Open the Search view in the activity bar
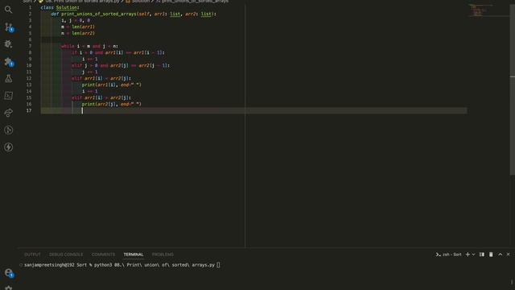This screenshot has width=515, height=290. [x=9, y=10]
